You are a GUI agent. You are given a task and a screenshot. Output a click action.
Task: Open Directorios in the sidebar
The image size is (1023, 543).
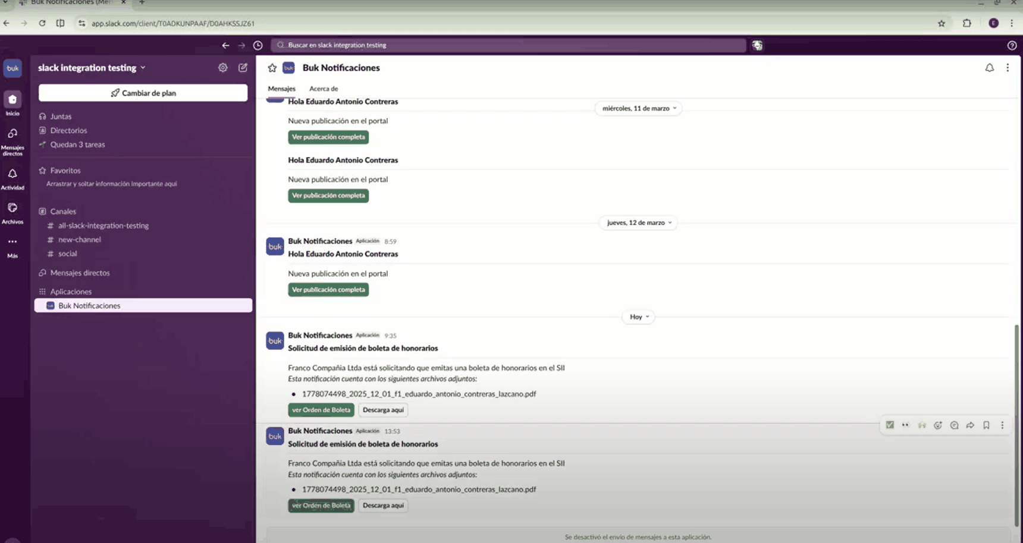coord(68,130)
